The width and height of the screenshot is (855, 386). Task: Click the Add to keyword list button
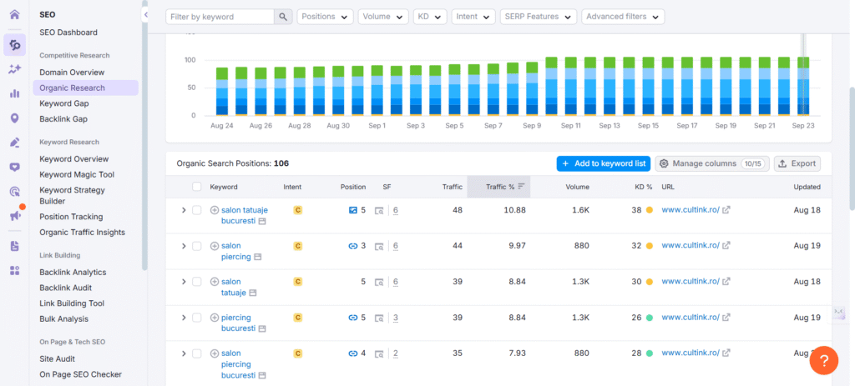pyautogui.click(x=602, y=163)
